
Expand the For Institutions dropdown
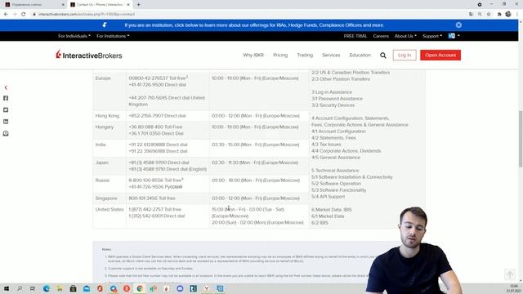pyautogui.click(x=113, y=36)
